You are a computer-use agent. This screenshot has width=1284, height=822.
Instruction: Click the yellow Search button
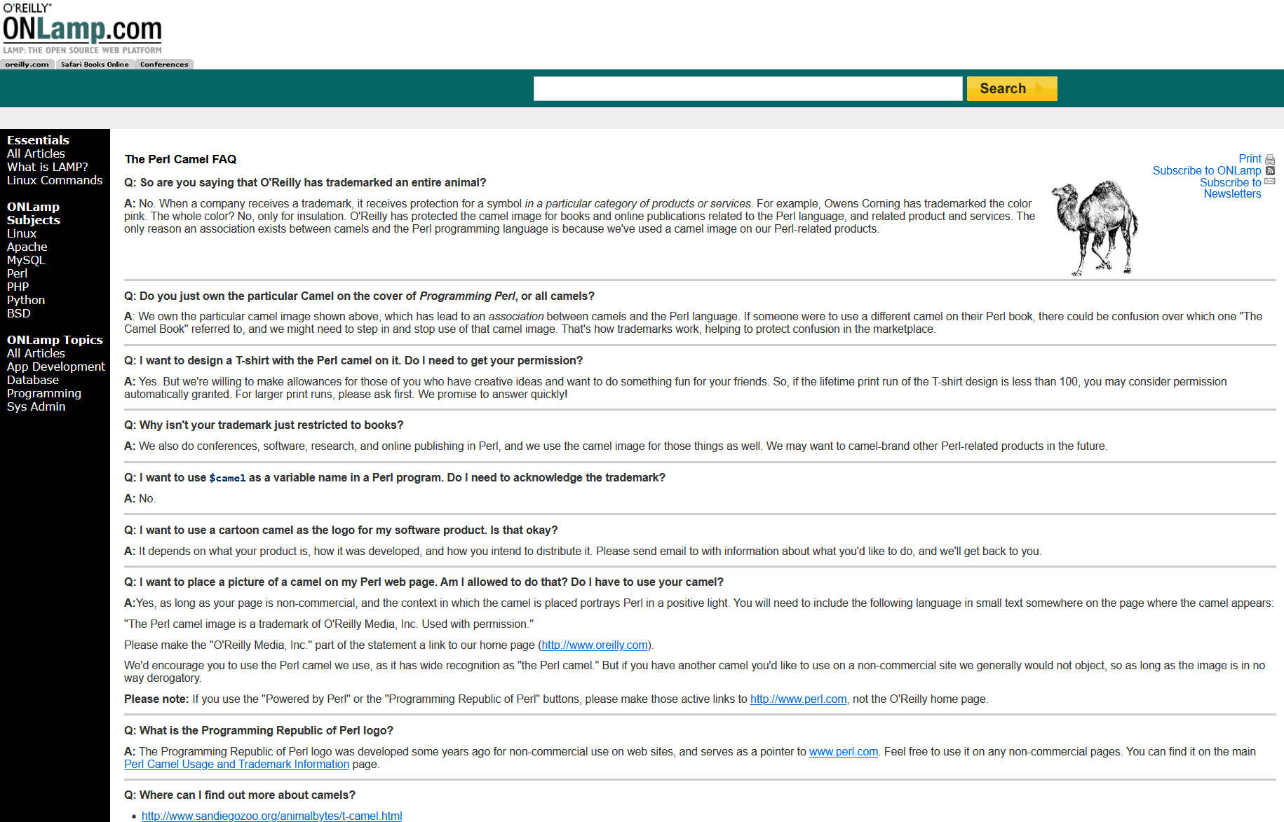(x=1011, y=88)
